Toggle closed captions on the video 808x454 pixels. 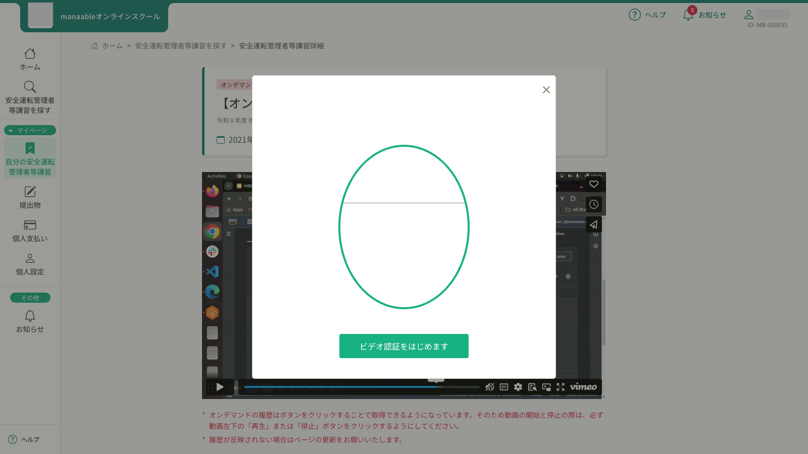503,387
